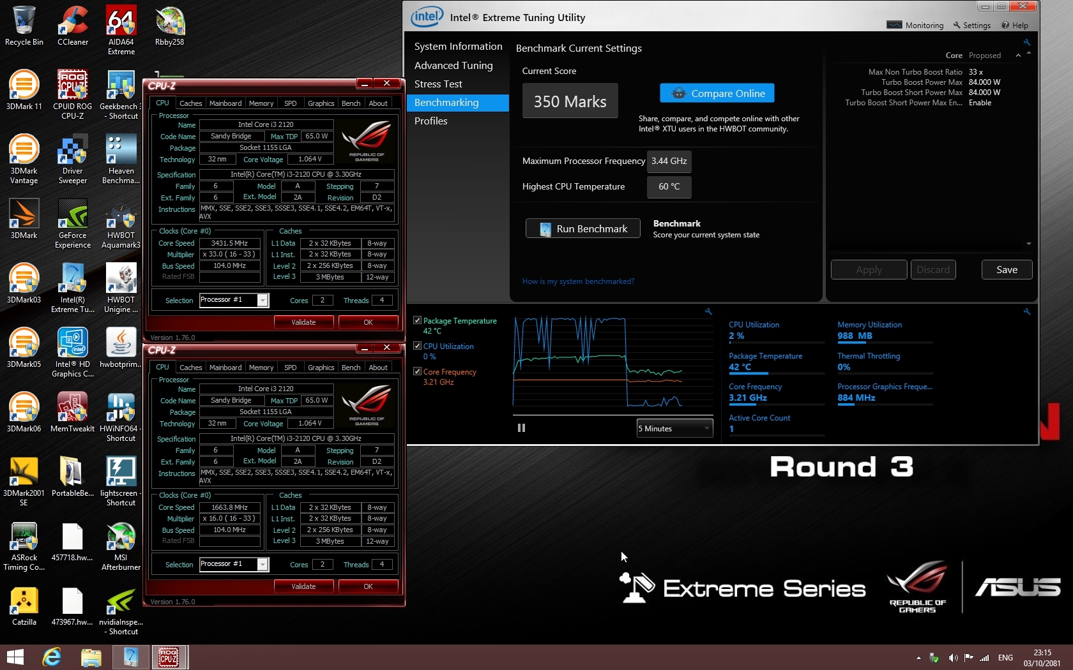
Task: Open the HWiNFO64 shortcut
Action: click(x=121, y=417)
